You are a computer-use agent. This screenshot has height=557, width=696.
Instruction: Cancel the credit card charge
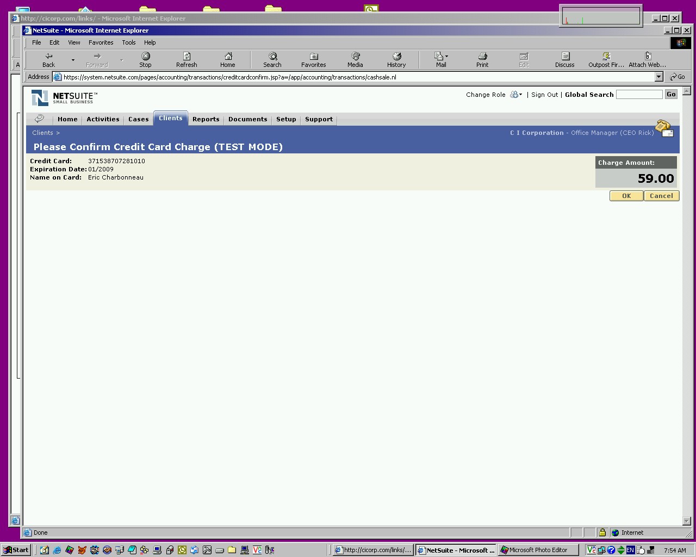(661, 196)
